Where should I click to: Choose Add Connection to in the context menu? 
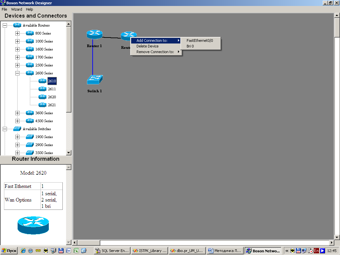coord(156,41)
